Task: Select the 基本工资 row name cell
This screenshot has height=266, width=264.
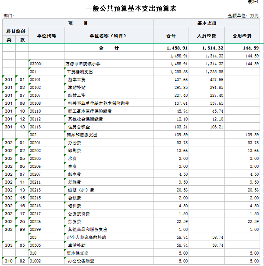Action: [x=109, y=80]
